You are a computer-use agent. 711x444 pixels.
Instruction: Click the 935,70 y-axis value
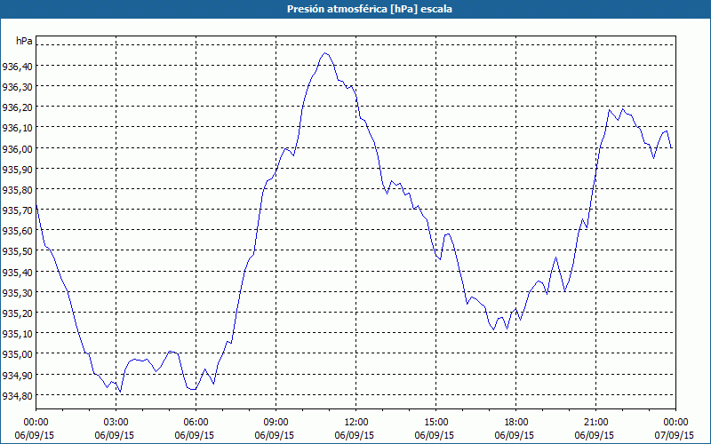point(17,210)
